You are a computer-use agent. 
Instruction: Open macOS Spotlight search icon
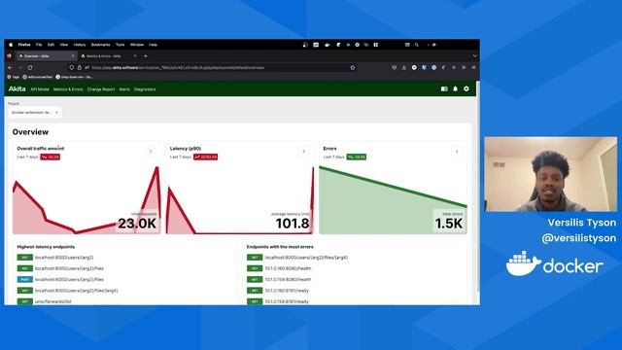point(417,45)
